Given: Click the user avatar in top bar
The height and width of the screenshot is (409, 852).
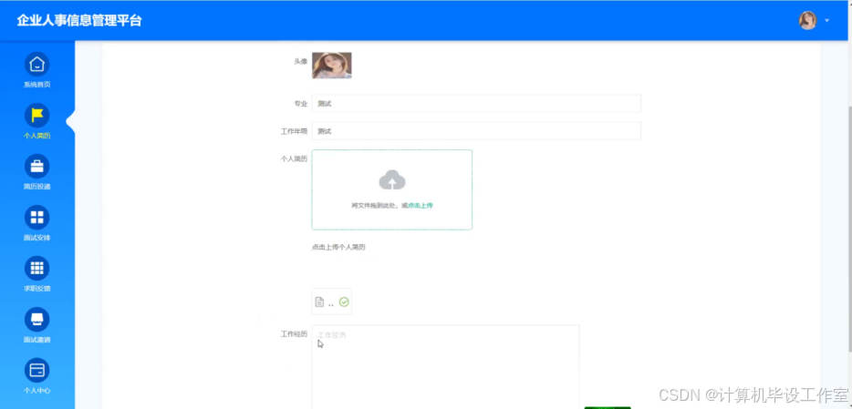Looking at the screenshot, I should (807, 21).
